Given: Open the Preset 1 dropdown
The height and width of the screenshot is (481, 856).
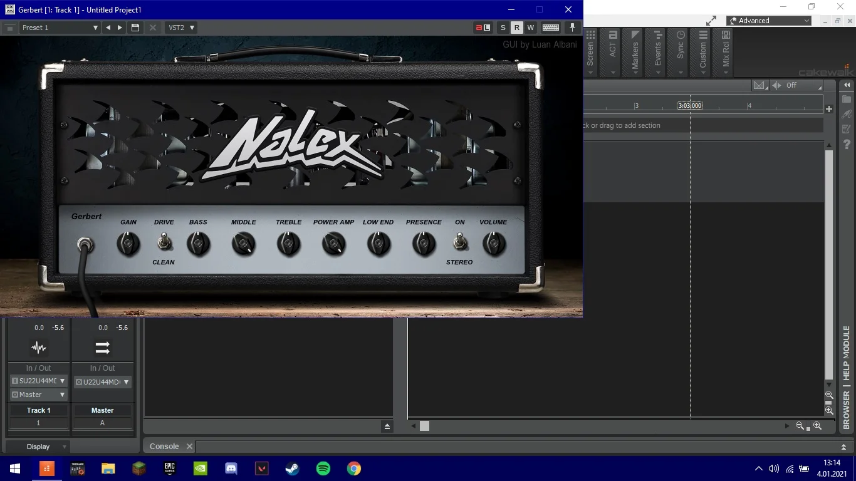Looking at the screenshot, I should click(60, 28).
